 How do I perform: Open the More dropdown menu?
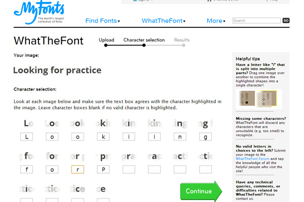point(216,21)
